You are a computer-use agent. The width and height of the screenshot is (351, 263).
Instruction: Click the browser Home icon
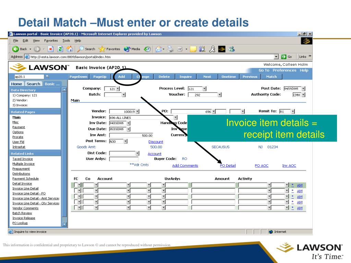click(x=70, y=49)
